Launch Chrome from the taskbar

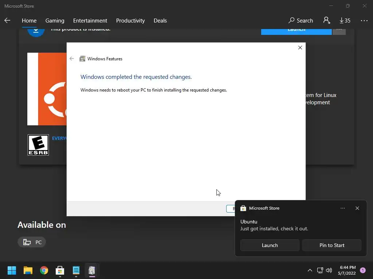(x=44, y=270)
